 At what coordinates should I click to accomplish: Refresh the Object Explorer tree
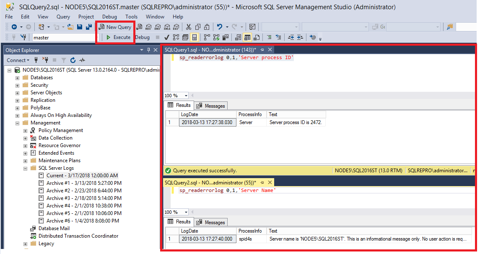pyautogui.click(x=73, y=60)
